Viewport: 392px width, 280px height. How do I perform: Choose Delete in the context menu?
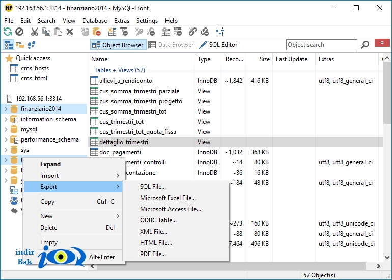(x=74, y=228)
